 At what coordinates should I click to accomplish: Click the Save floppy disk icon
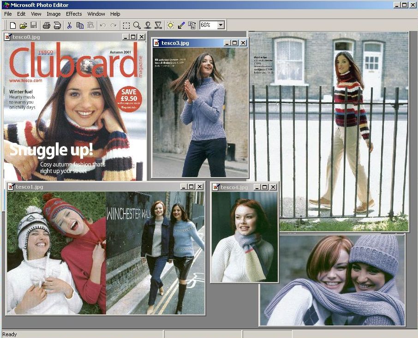point(34,25)
